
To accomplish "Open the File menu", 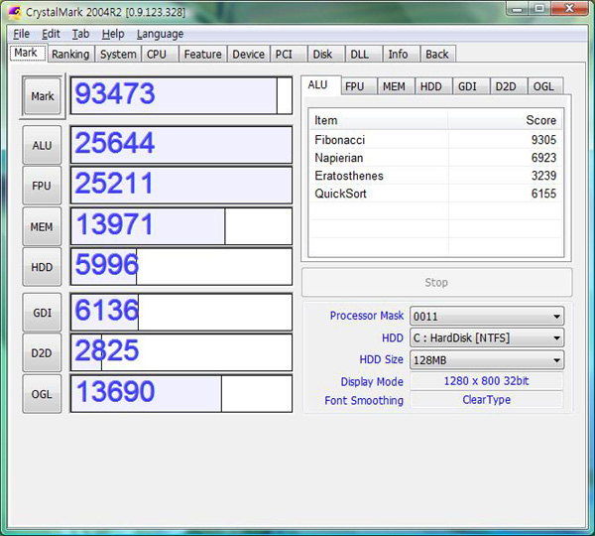I will coord(21,34).
